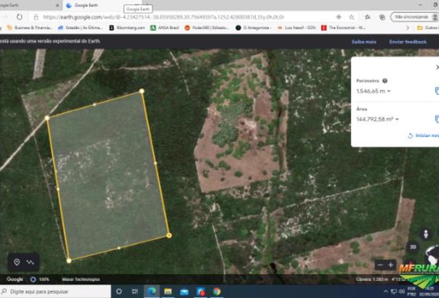Open the Business & Financial bookmark
The width and height of the screenshot is (439, 298).
pos(30,27)
